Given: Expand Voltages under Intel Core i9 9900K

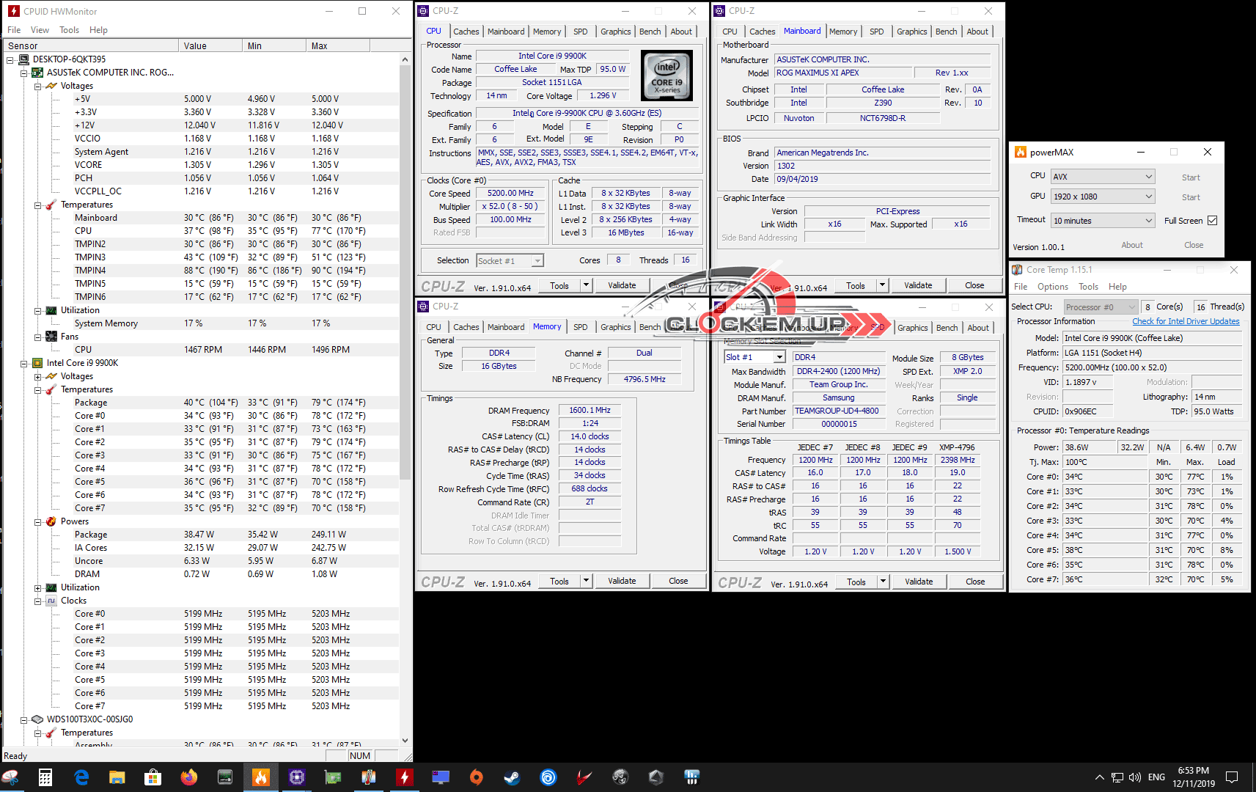Looking at the screenshot, I should [38, 376].
